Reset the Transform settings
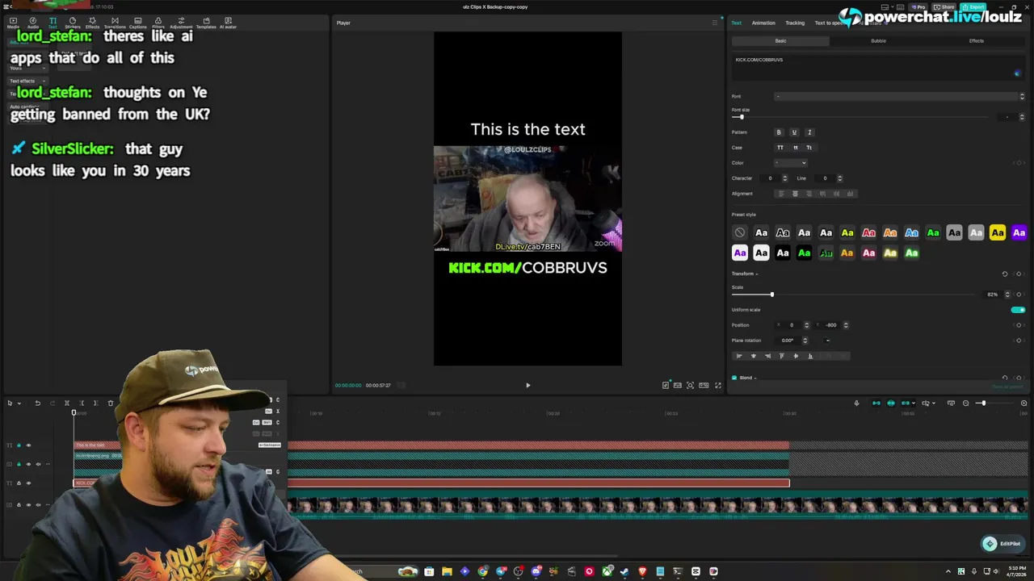 tap(1005, 274)
